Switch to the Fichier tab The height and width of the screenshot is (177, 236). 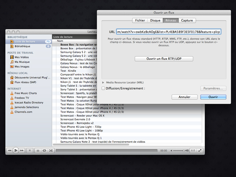click(140, 20)
